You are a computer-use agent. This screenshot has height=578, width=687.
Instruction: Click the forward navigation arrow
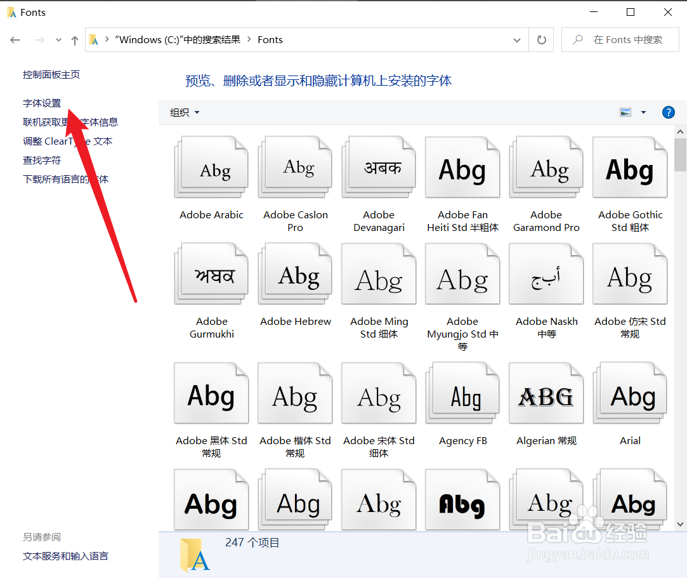click(x=39, y=41)
